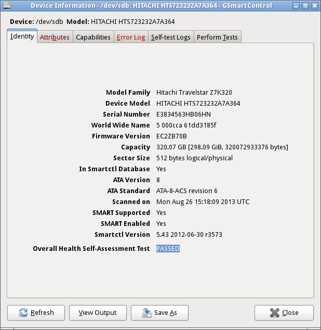Click the sector size 512 bytes value
The image size is (321, 330).
click(195, 158)
